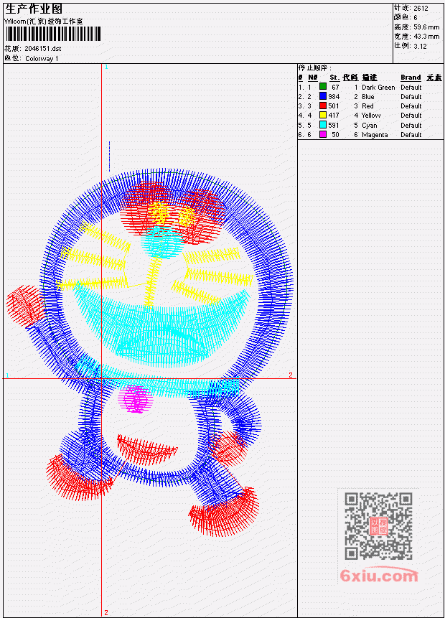Click the "停止顺序" stop sequence label
Viewport: 445px width, 618px height.
pos(314,67)
